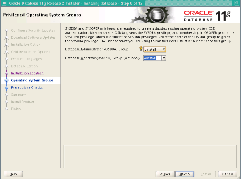The height and width of the screenshot is (179, 241).
Task: Click the Summary step label
Action: (x=19, y=95)
